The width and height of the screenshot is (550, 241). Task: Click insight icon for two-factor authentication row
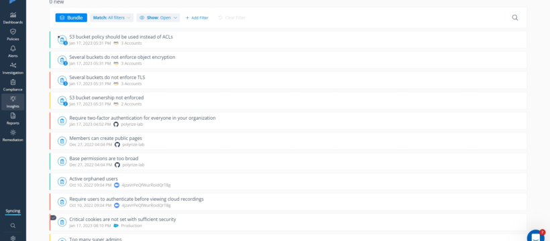pyautogui.click(x=62, y=121)
